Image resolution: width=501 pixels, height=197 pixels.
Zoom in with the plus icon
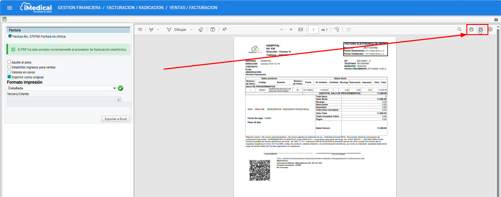pyautogui.click(x=291, y=29)
